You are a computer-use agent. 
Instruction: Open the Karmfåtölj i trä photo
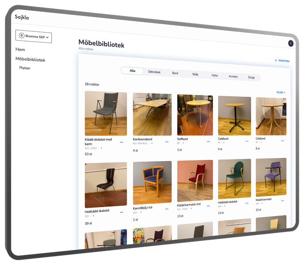152,182
